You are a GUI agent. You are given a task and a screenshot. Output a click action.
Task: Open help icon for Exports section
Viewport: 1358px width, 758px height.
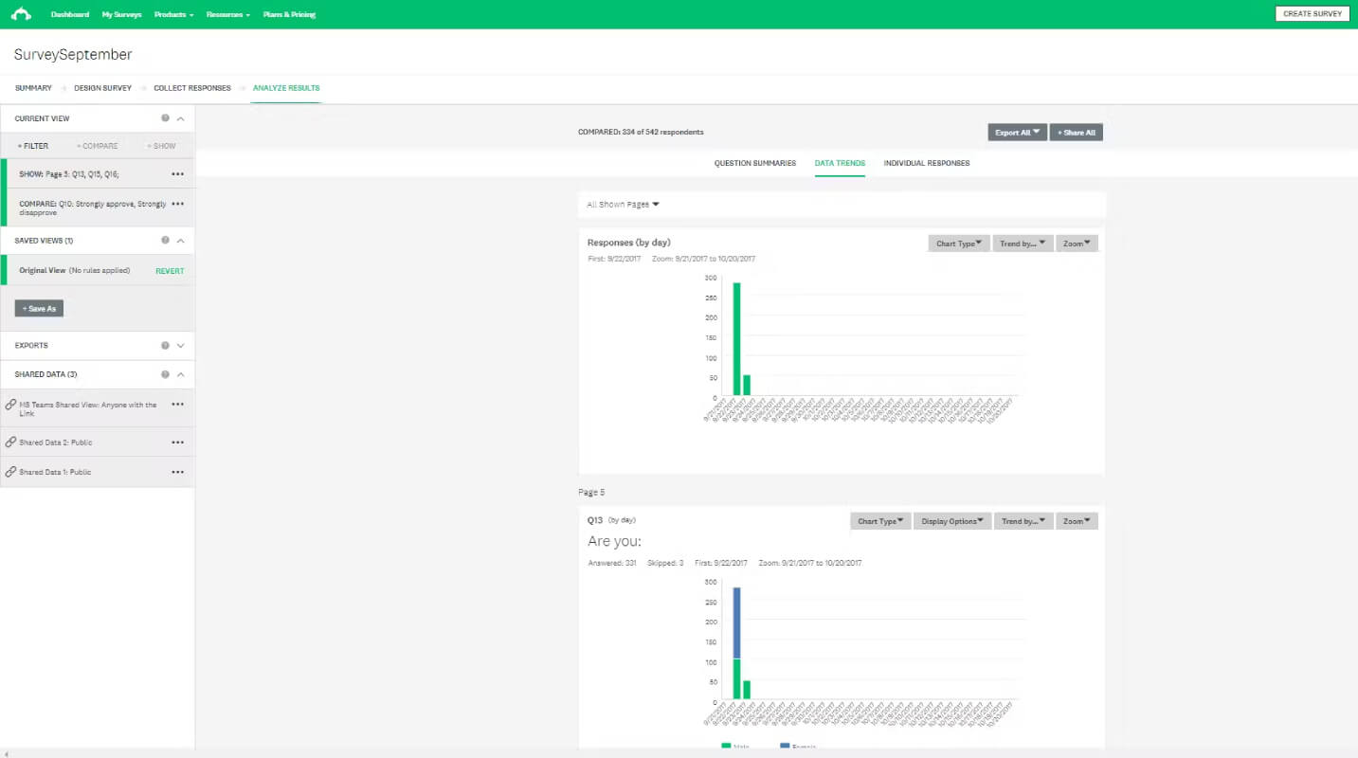point(165,346)
